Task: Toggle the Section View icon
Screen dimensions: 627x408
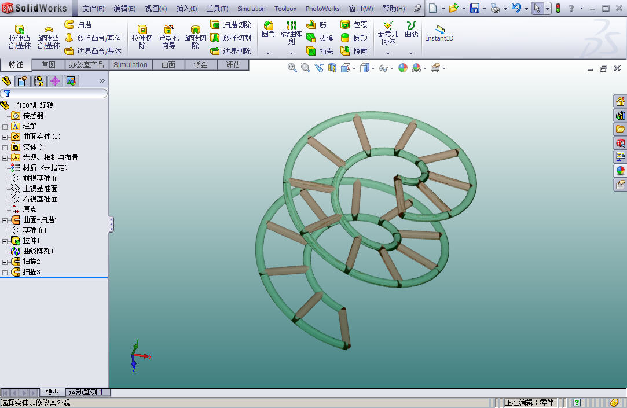Action: pos(332,68)
